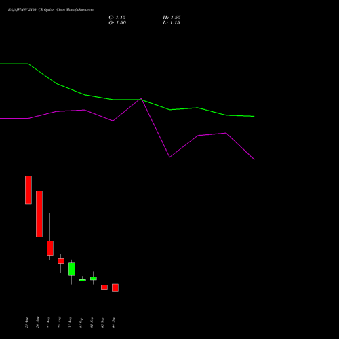Click the small red candlestick for 28 Aug

(x=61, y=261)
